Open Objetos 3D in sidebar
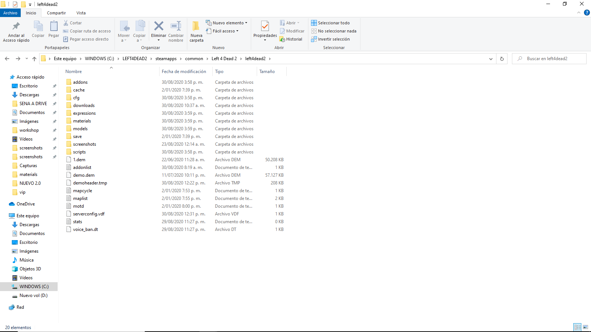591x332 pixels. [x=30, y=269]
